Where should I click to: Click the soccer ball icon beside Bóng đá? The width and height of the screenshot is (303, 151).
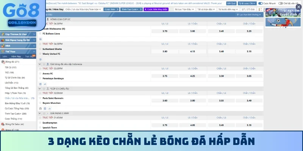point(3,62)
